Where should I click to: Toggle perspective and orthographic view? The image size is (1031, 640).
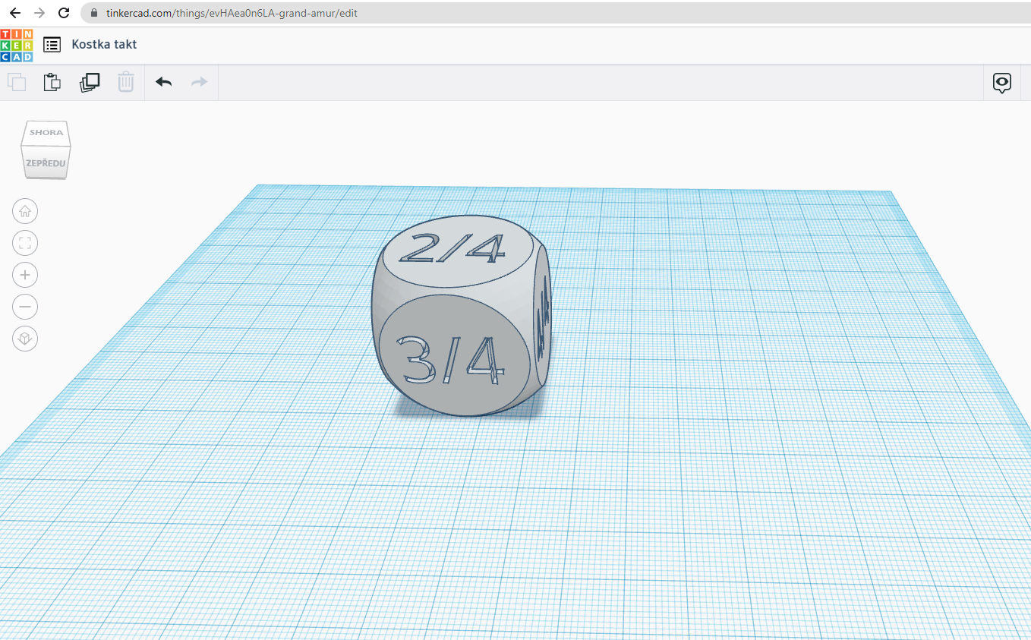coord(25,339)
